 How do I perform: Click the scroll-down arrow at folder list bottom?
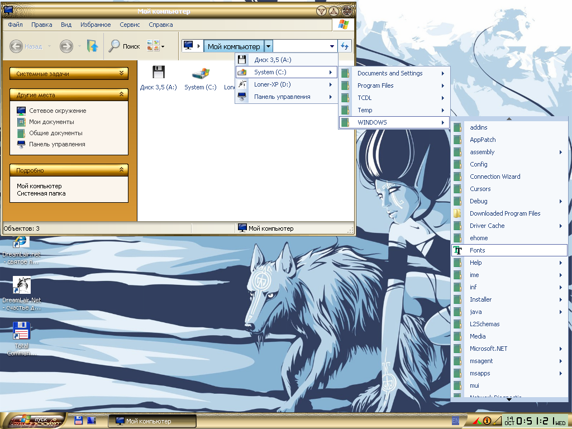(x=509, y=399)
